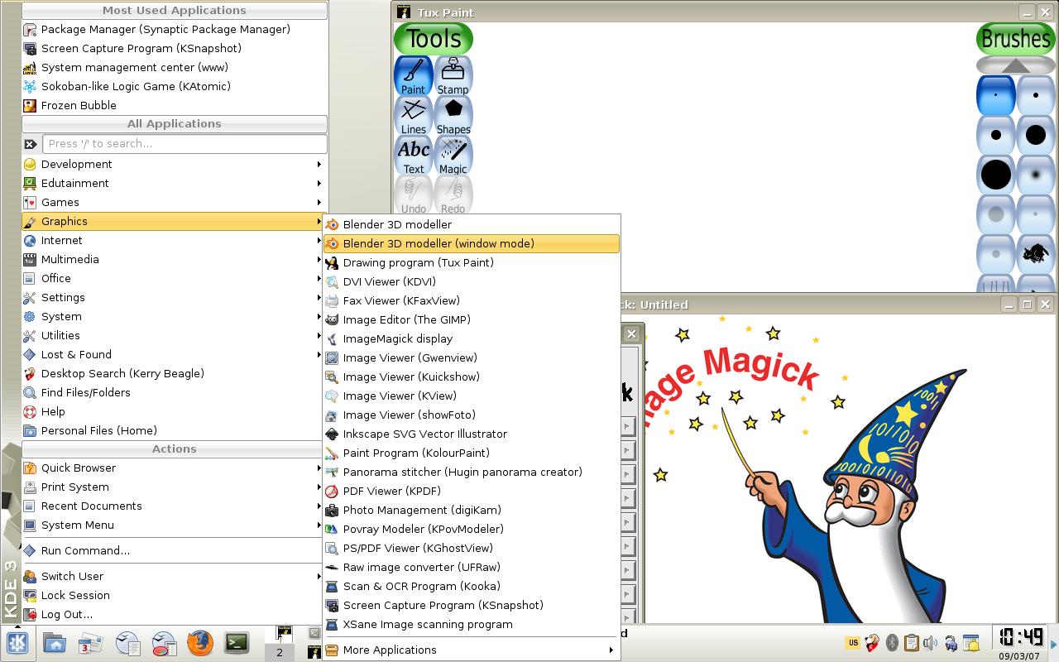Open Package Manager (Synaptic Package Manager)
Image resolution: width=1059 pixels, height=662 pixels.
175,29
